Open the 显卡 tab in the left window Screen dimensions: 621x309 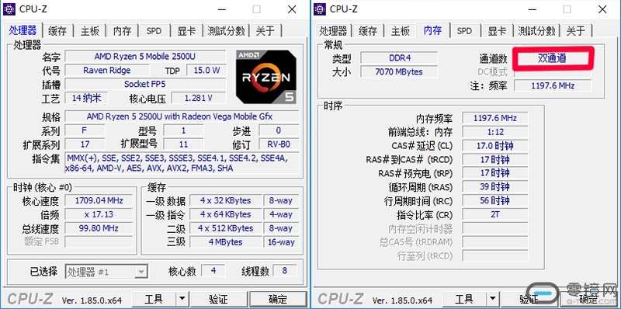tap(186, 31)
